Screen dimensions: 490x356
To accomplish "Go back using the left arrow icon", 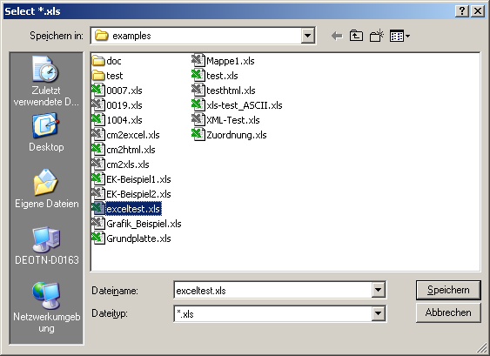I will (337, 36).
